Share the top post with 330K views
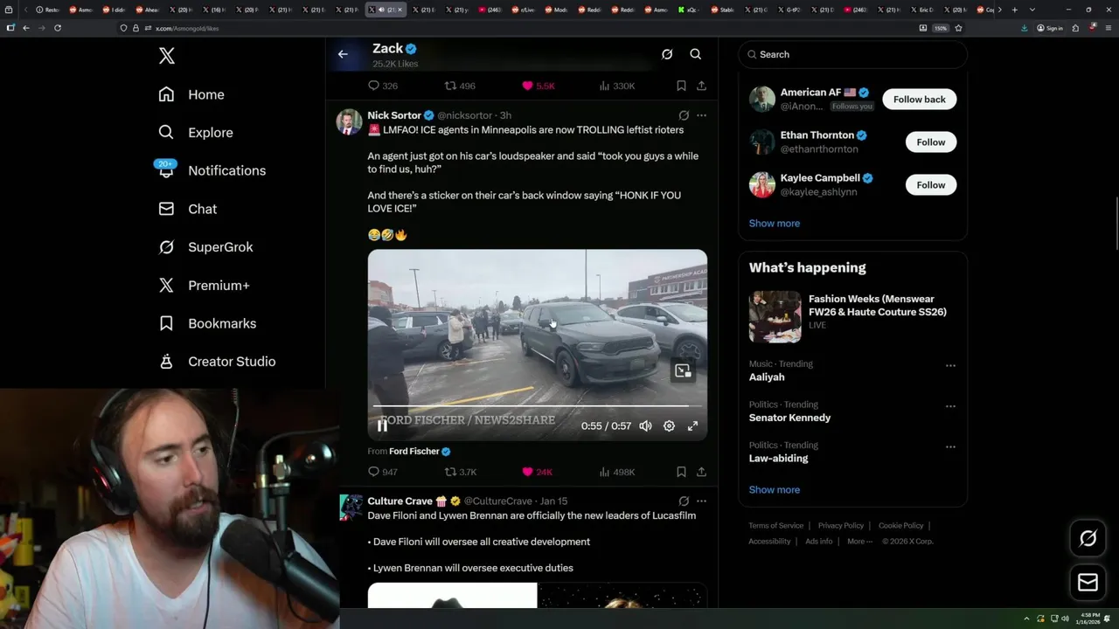 click(701, 86)
